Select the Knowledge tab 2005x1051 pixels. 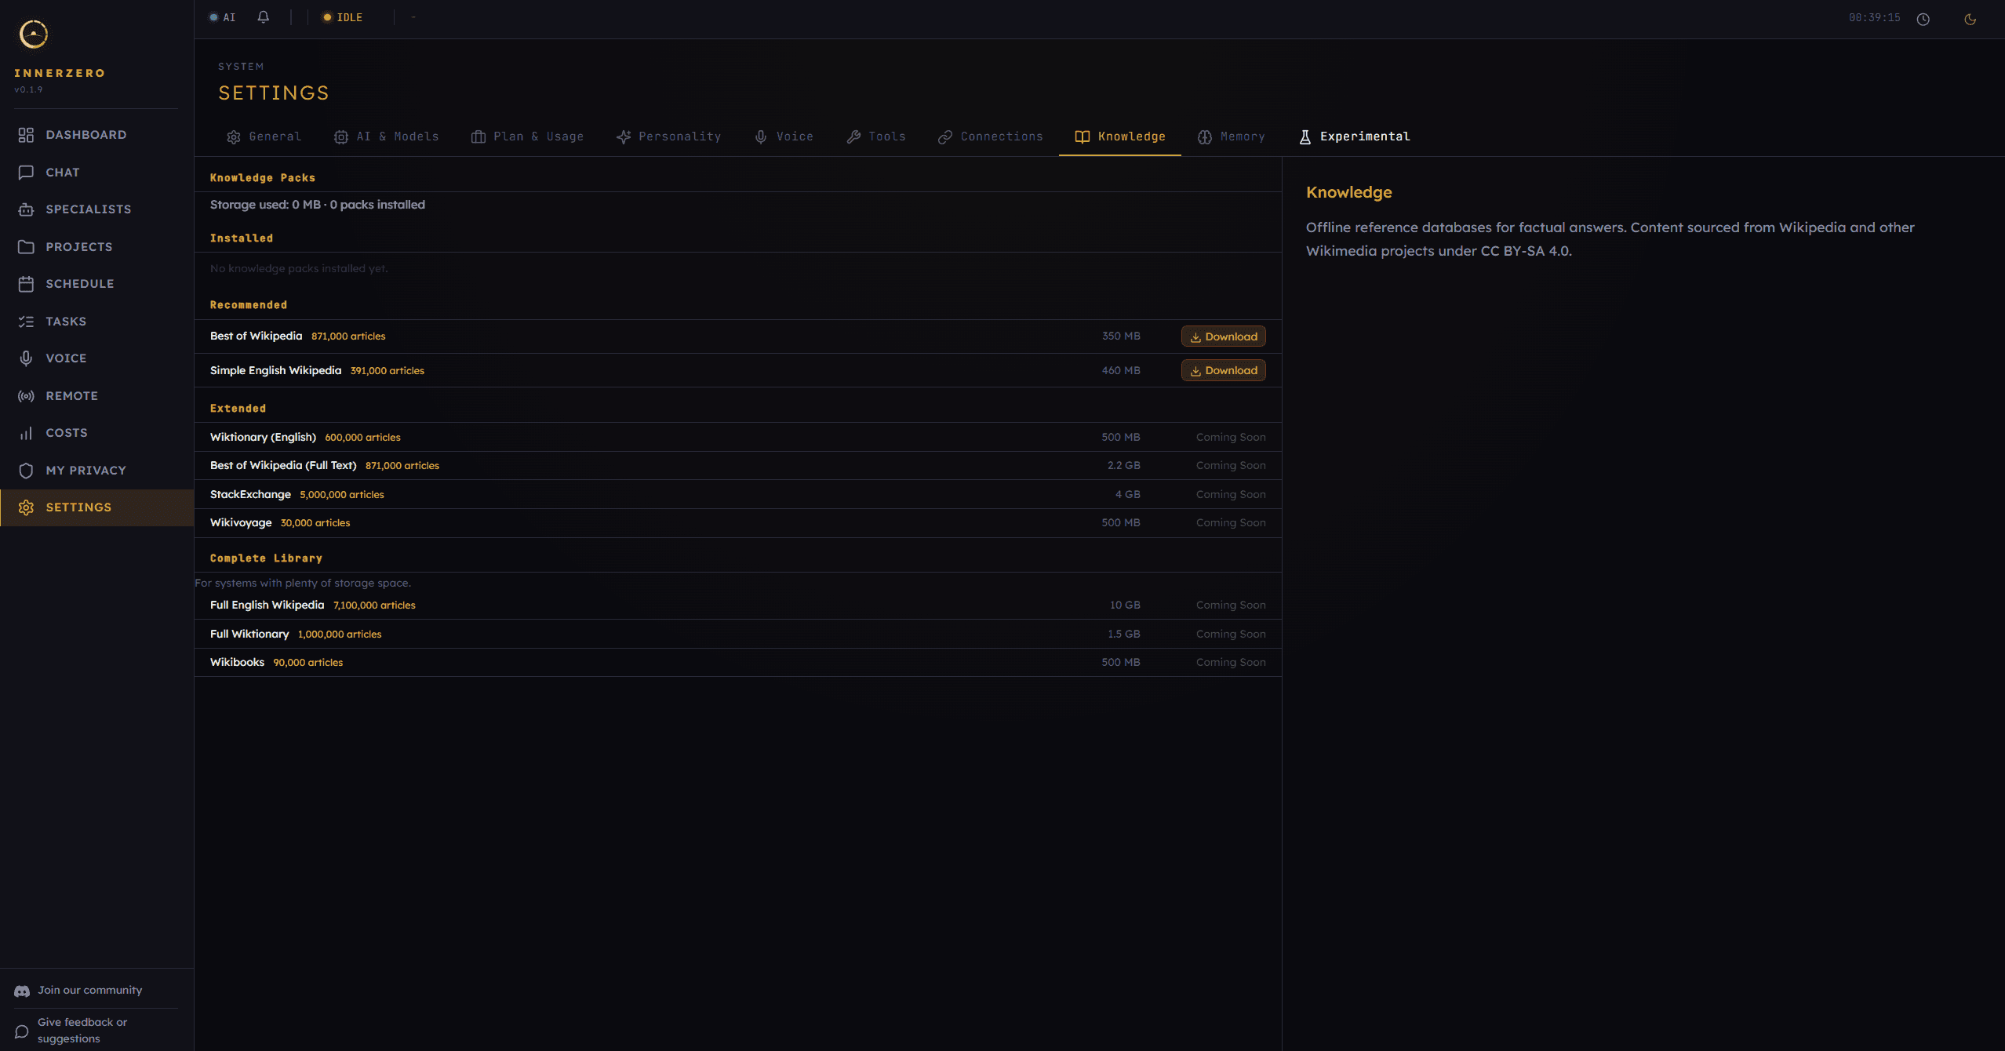click(x=1120, y=136)
